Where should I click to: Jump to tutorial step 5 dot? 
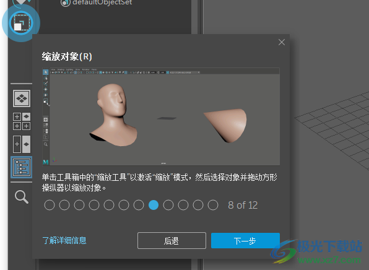[x=109, y=205]
